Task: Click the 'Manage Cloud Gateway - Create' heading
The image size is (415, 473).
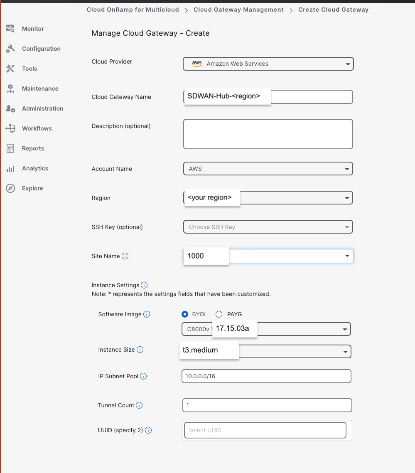Action: (150, 33)
